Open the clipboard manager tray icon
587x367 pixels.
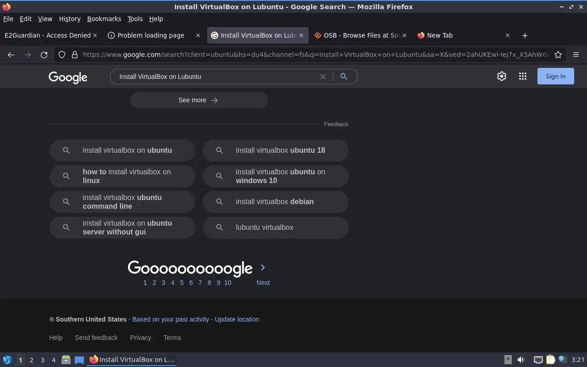point(550,360)
